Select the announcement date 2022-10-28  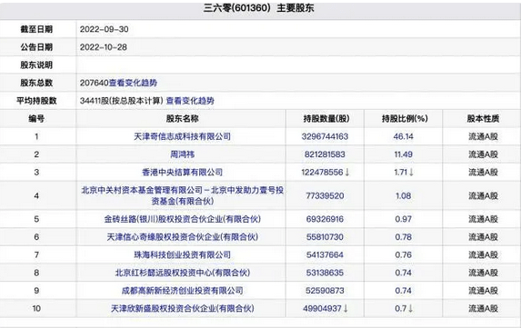click(104, 47)
